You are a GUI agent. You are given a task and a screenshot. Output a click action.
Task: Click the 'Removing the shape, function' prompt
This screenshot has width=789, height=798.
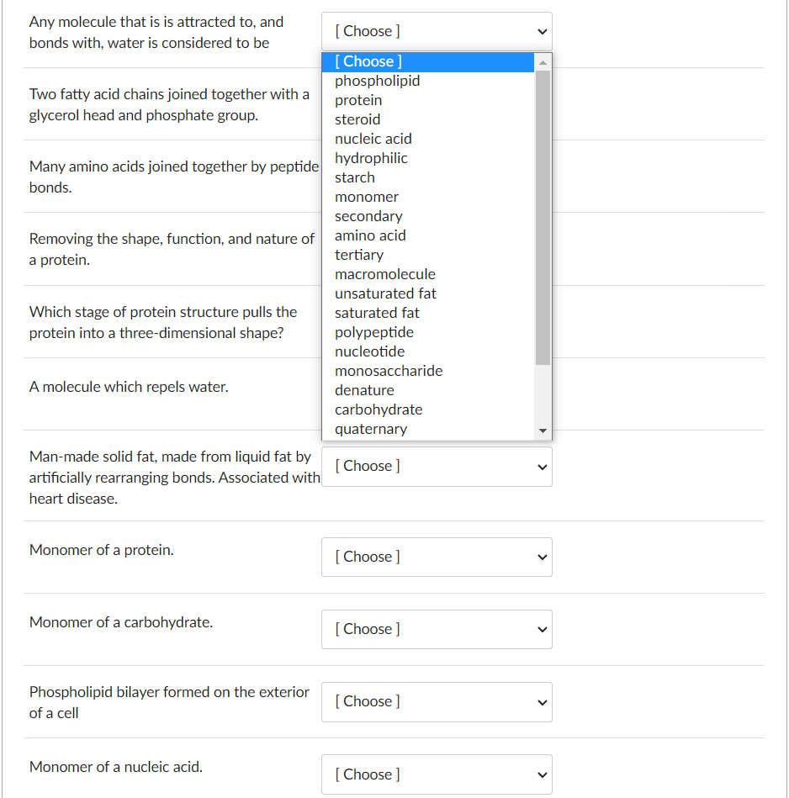(172, 249)
